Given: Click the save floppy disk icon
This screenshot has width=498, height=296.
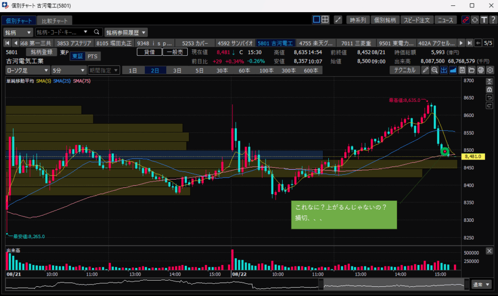Looking at the screenshot, I should [x=462, y=70].
